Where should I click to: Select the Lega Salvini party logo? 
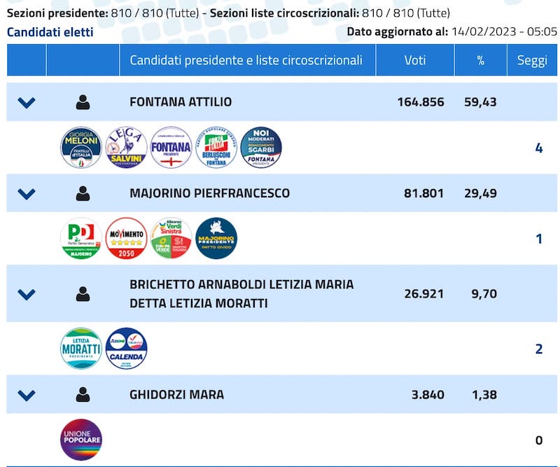(x=126, y=148)
